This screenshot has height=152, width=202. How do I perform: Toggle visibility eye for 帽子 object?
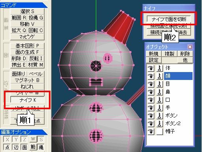click(x=151, y=131)
